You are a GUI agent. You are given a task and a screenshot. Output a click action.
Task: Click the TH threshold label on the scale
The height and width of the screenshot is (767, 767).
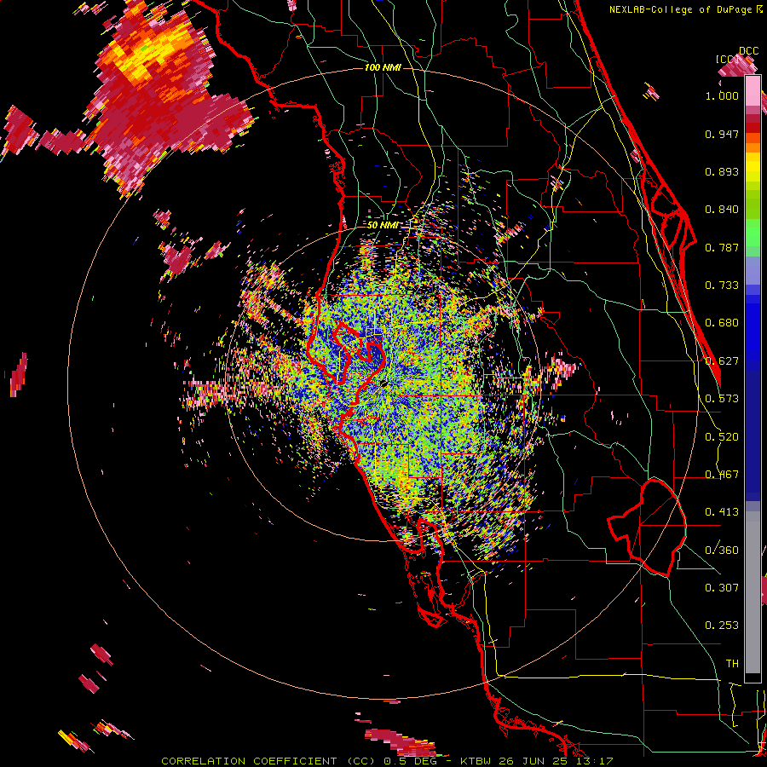[732, 664]
